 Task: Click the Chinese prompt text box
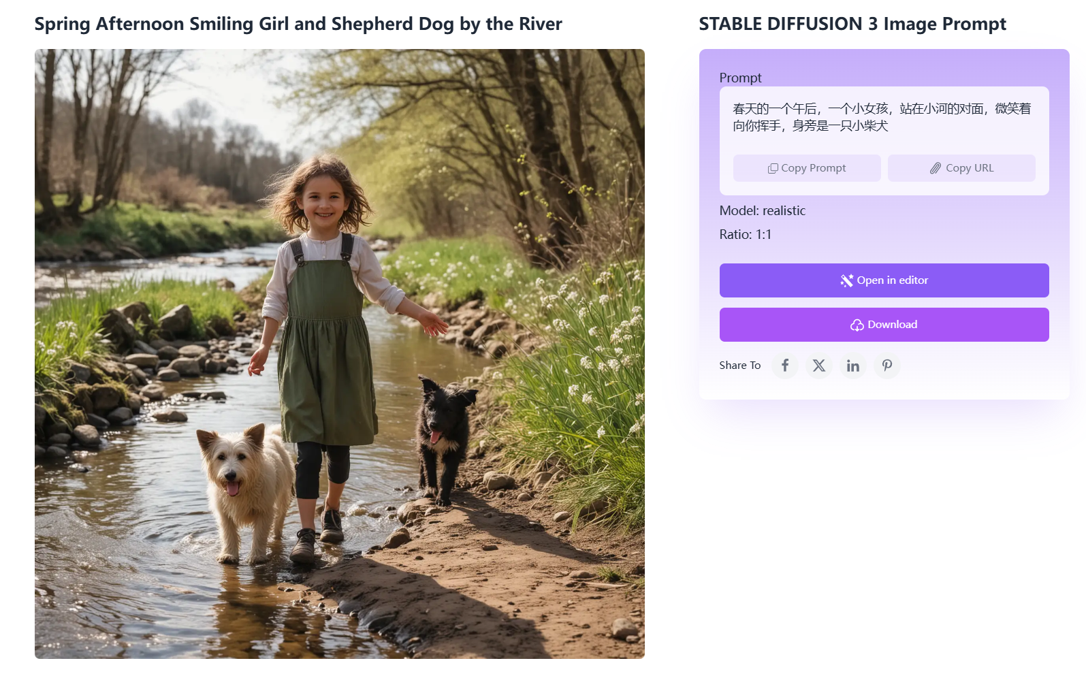pyautogui.click(x=882, y=117)
